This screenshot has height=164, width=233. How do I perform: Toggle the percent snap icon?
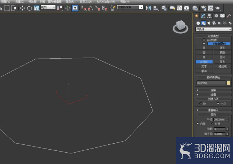[98, 8]
